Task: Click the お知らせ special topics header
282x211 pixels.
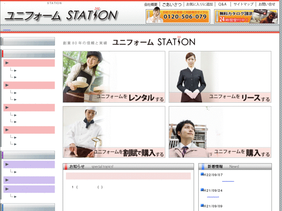Action: 128,166
